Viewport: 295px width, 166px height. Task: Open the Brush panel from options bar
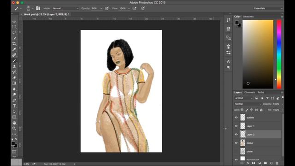38,8
